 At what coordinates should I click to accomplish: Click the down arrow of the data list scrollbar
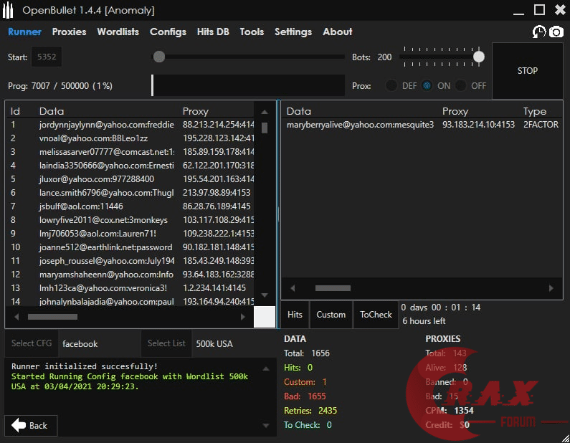[265, 295]
